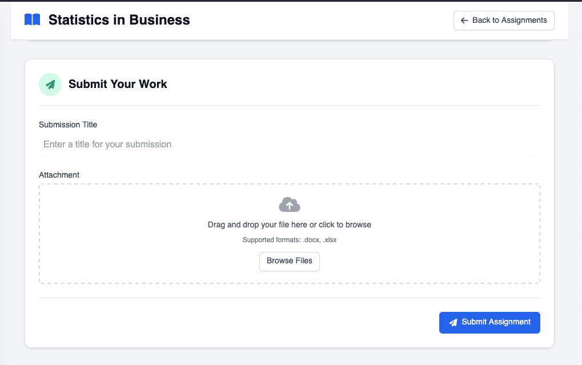Click the Statistics in Business heading
Screen dimensions: 582x365
coord(119,19)
